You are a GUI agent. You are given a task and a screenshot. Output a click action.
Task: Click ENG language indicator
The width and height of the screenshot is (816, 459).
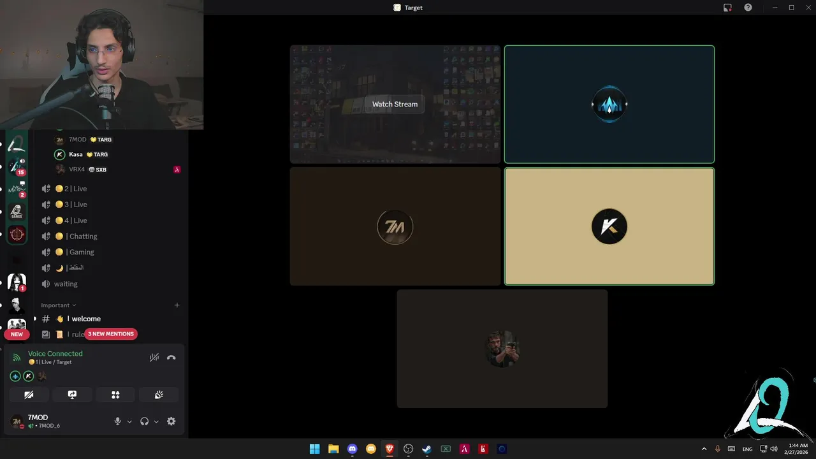(x=747, y=449)
